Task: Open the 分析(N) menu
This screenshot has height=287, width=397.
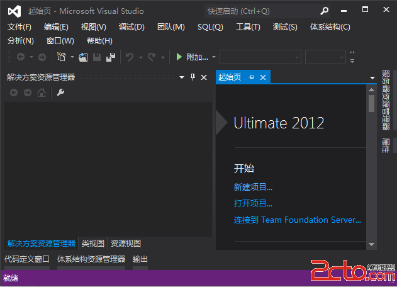Action: (21, 40)
